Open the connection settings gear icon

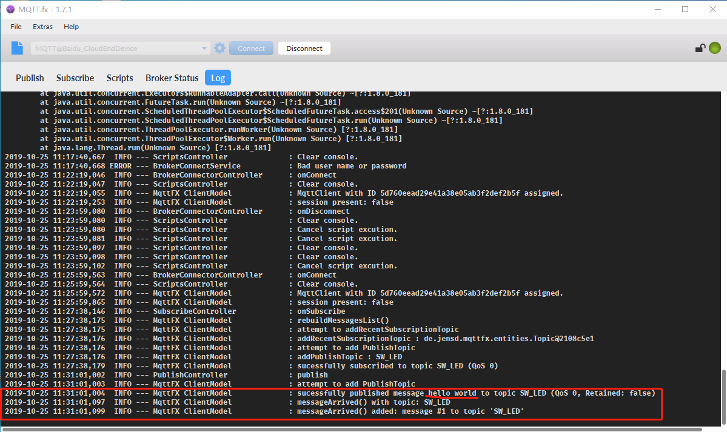click(x=219, y=48)
